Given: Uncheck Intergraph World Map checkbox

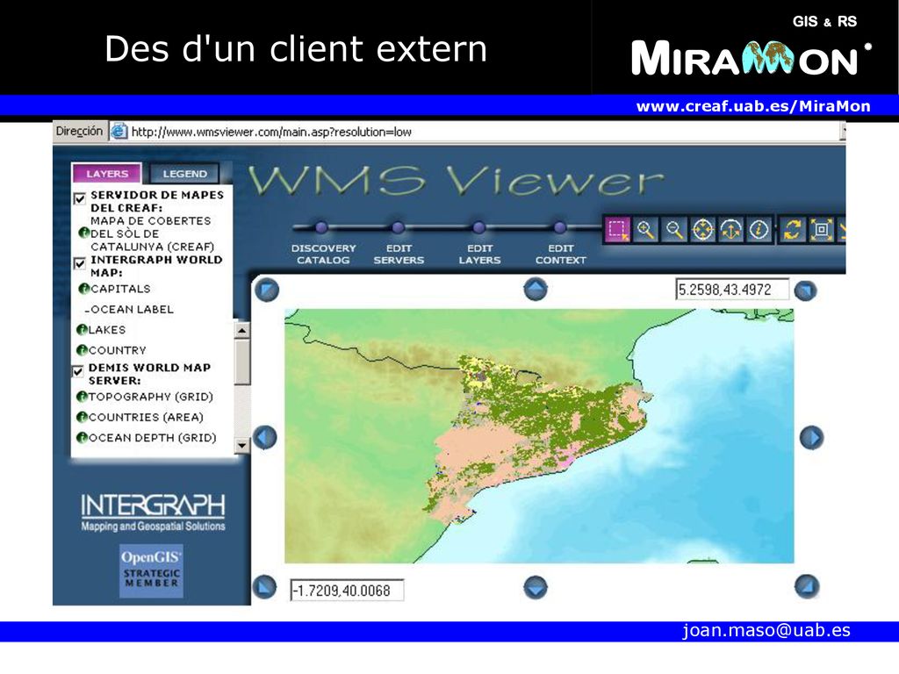Looking at the screenshot, I should pyautogui.click(x=80, y=263).
